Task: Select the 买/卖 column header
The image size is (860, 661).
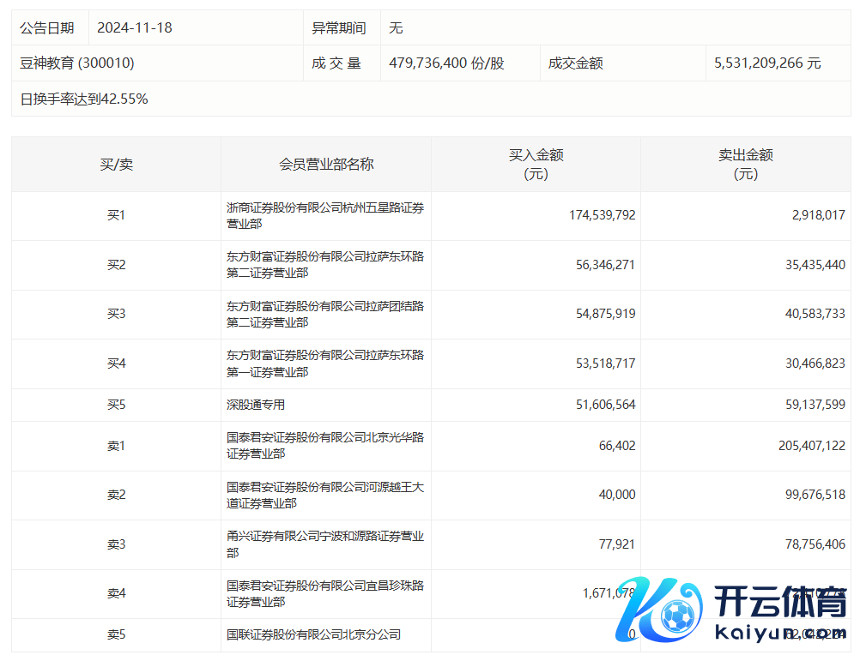Action: tap(116, 165)
